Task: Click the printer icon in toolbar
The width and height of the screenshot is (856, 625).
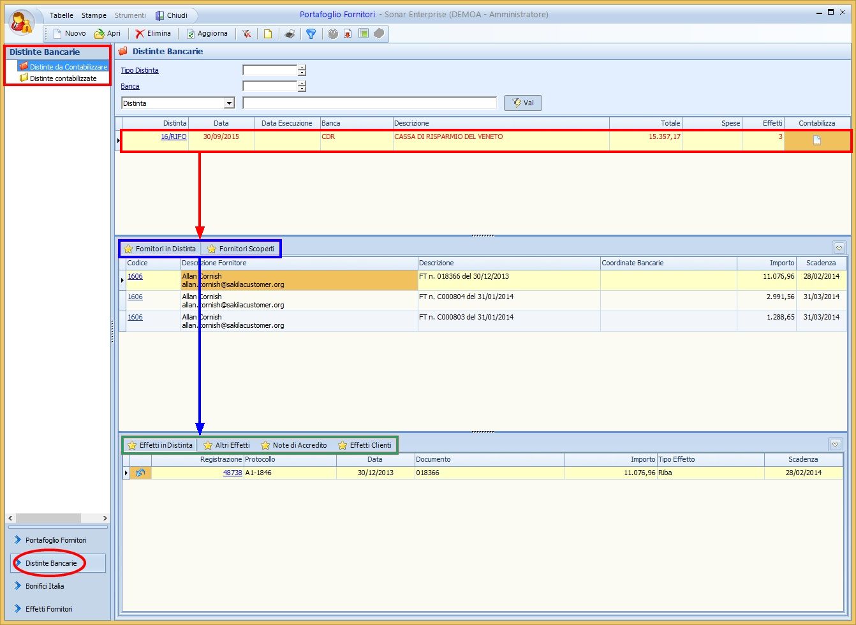Action: (x=290, y=34)
